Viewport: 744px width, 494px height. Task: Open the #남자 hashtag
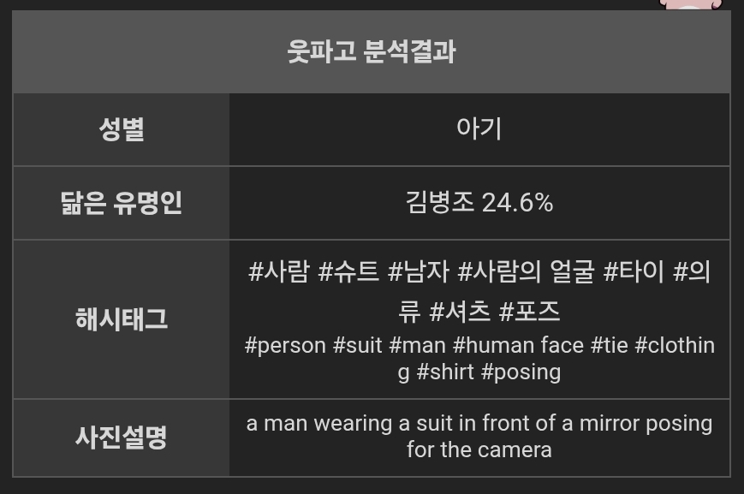click(x=418, y=272)
